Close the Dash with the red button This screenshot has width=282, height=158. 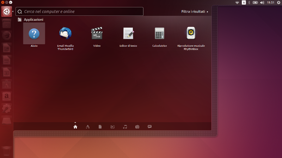[x=2, y=2]
